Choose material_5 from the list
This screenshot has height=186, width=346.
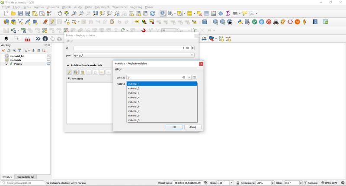[x=162, y=102]
